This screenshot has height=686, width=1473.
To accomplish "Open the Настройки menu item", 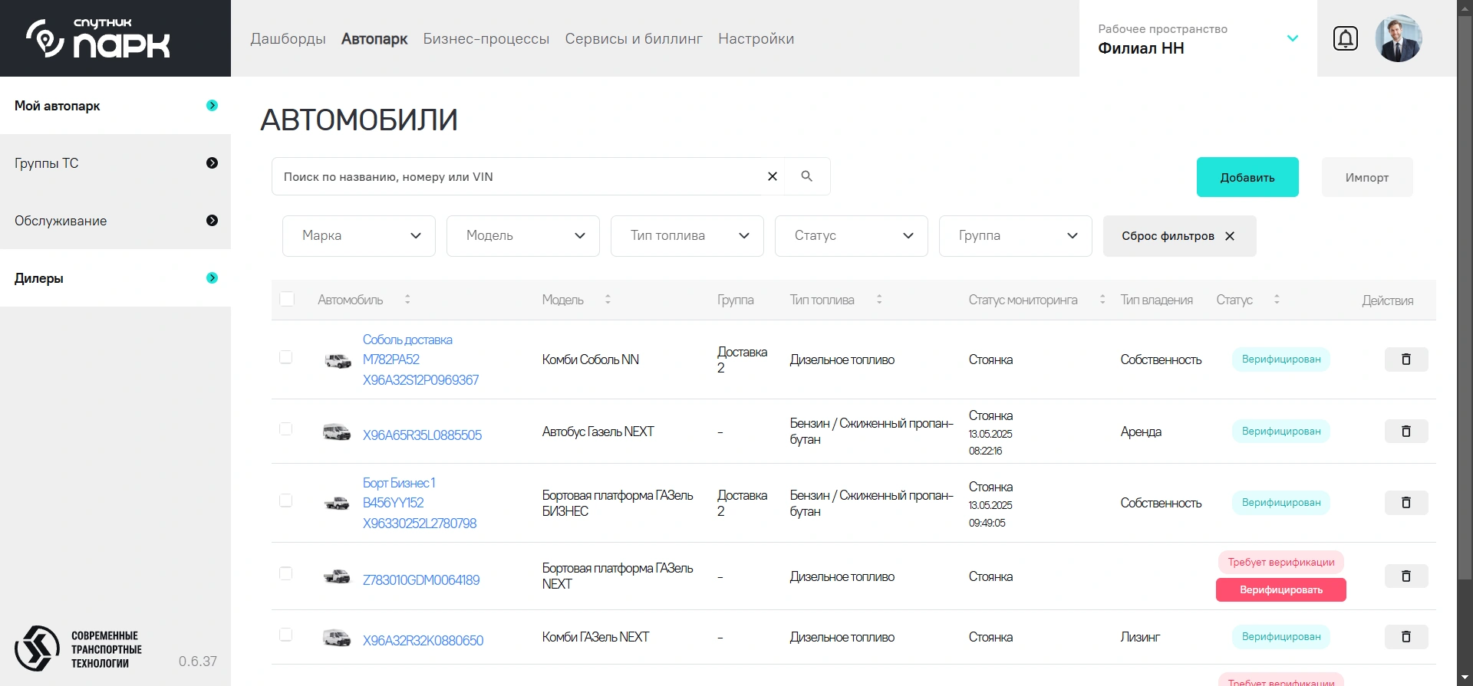I will [x=756, y=39].
